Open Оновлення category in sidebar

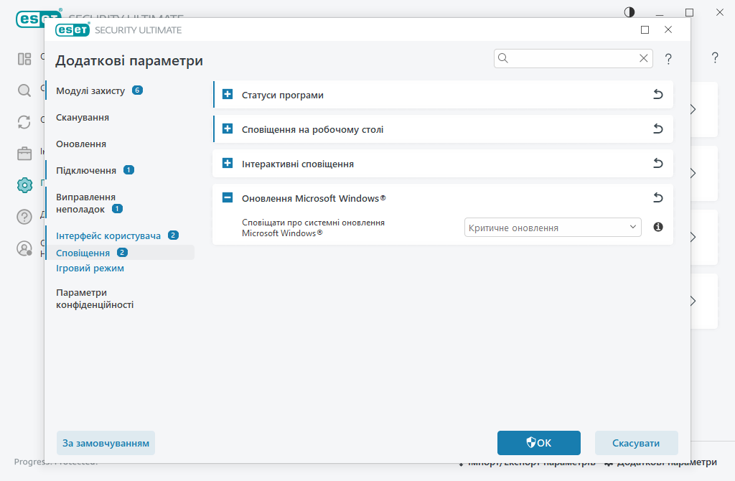pyautogui.click(x=81, y=144)
